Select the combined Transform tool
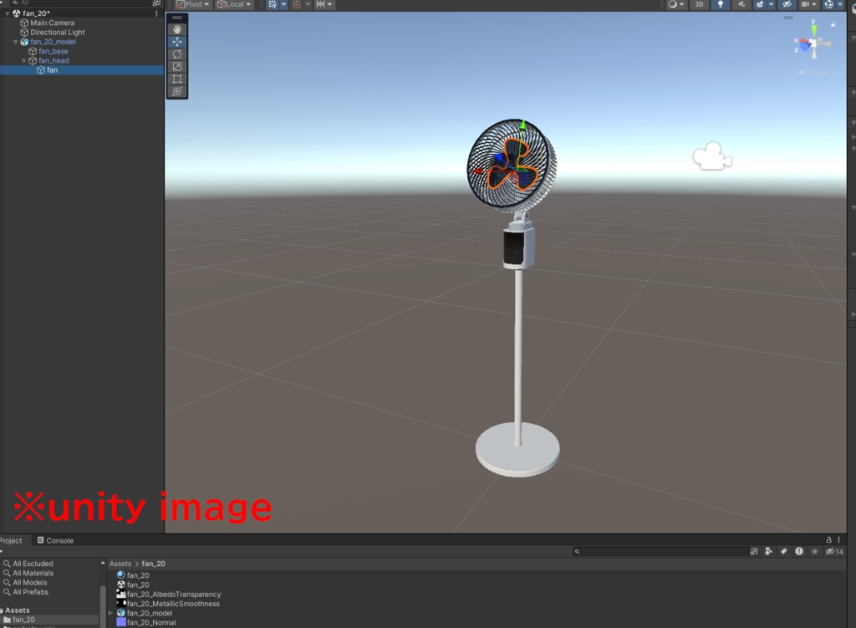856x628 pixels. point(177,92)
